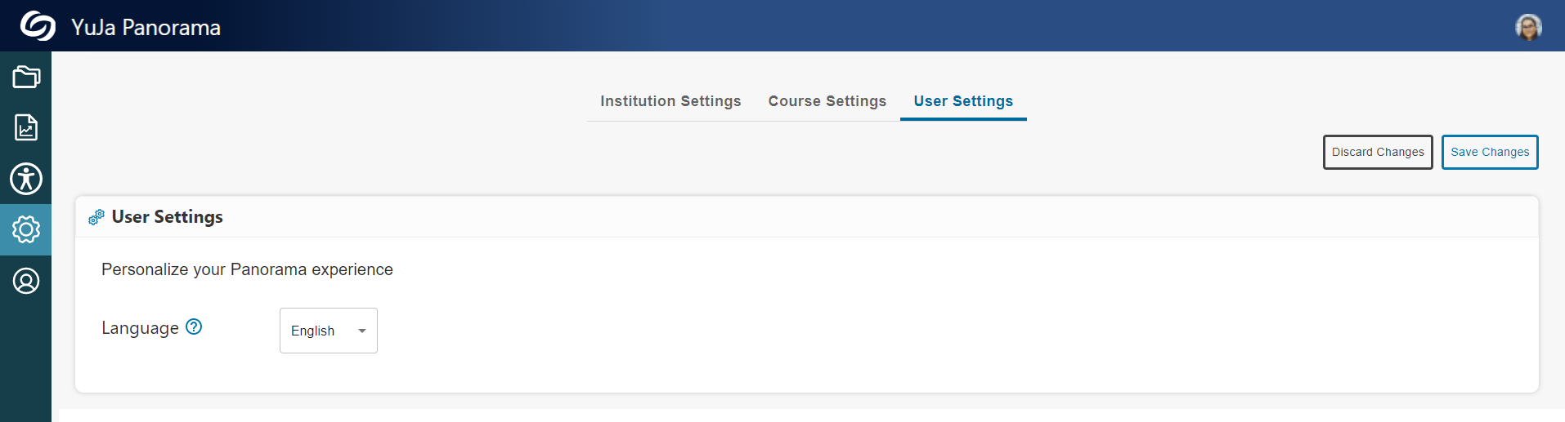Click the Personalize your Panorama experience text
This screenshot has width=1565, height=422.
(247, 269)
